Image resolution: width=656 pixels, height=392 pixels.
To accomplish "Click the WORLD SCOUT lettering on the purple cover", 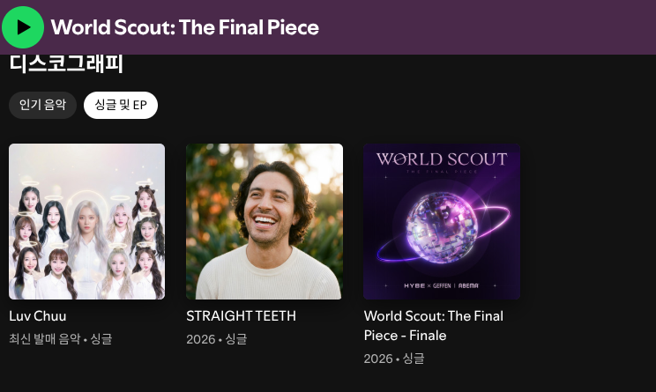I will (442, 159).
